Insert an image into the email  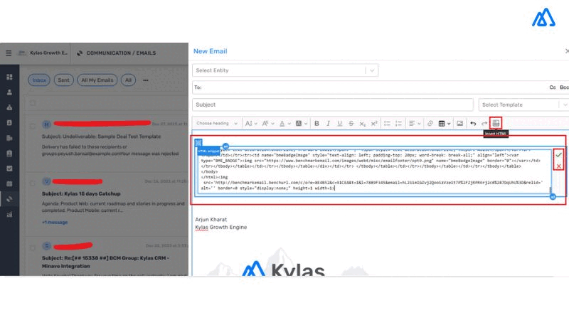pyautogui.click(x=459, y=123)
